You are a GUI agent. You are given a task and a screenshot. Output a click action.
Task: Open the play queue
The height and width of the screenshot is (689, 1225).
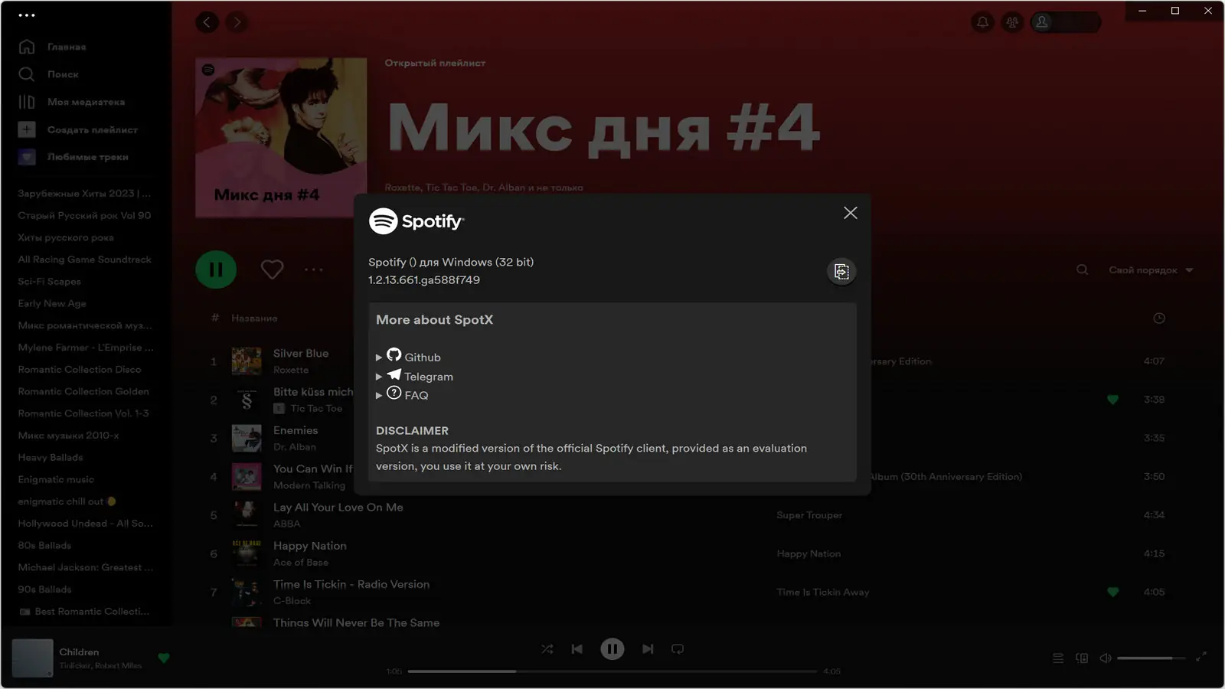pos(1057,658)
